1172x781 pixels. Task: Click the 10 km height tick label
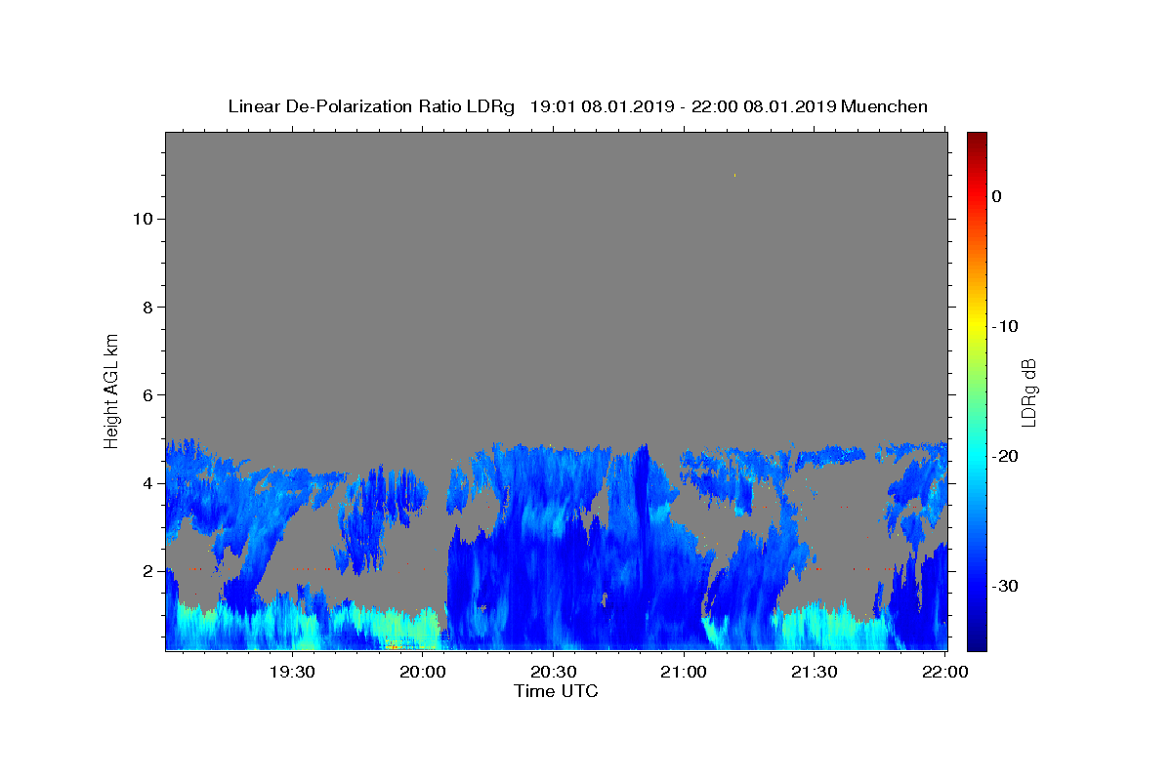(141, 219)
